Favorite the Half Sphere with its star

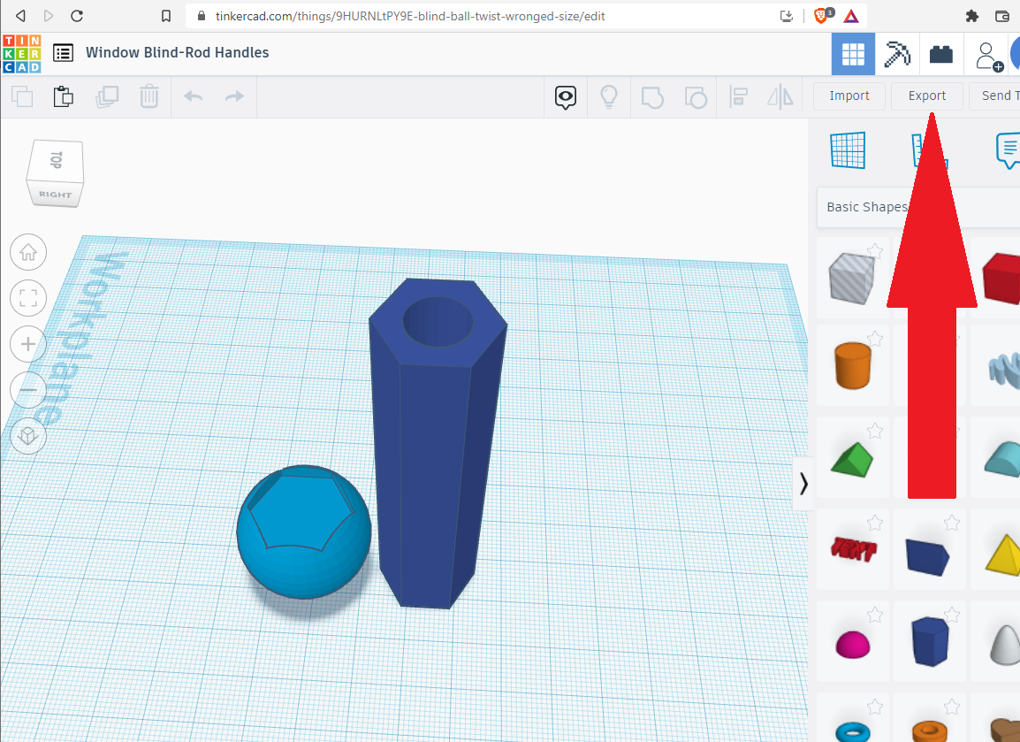[x=875, y=615]
